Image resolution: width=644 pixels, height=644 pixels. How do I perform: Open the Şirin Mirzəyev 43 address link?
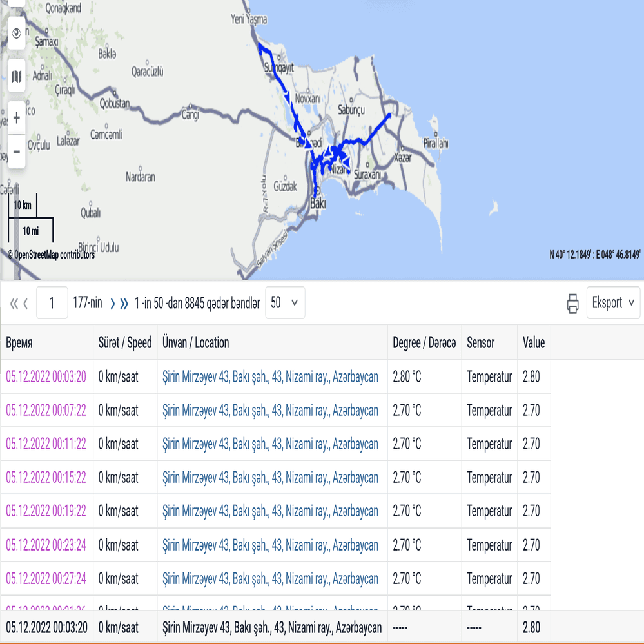pyautogui.click(x=271, y=376)
